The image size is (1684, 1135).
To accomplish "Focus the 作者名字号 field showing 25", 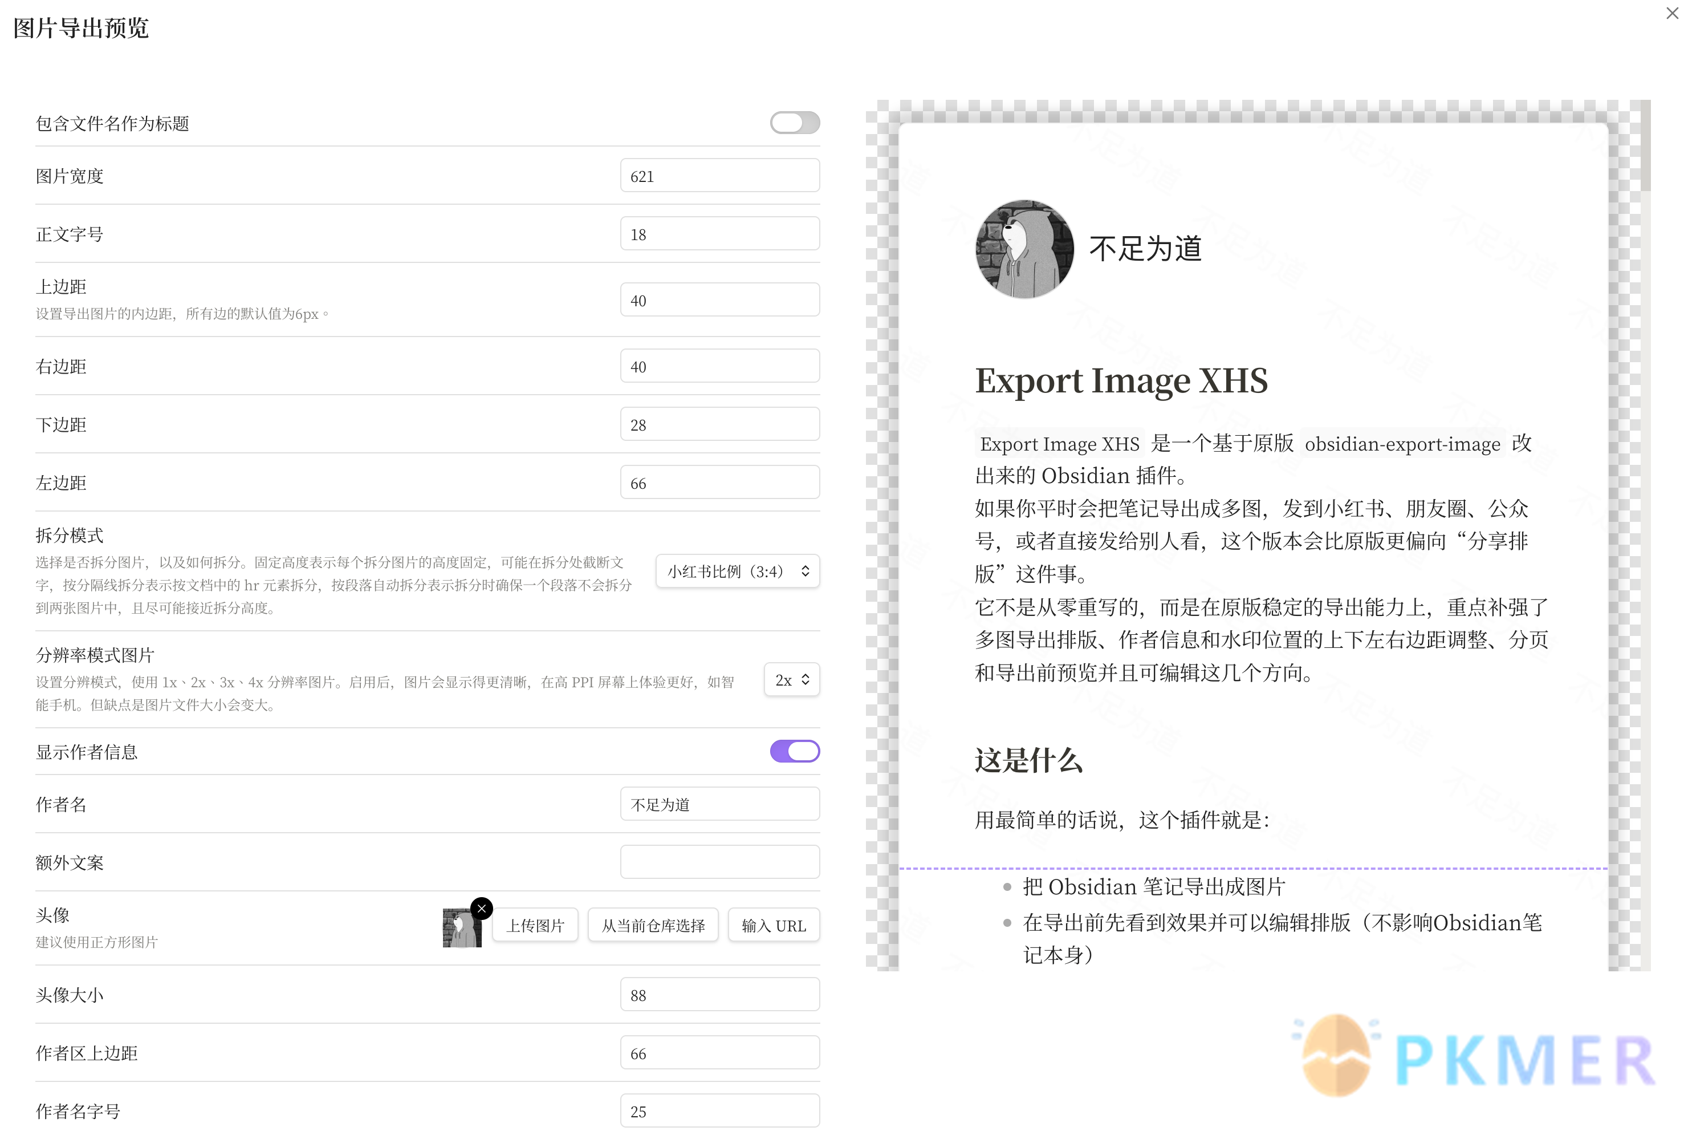I will (x=720, y=1111).
